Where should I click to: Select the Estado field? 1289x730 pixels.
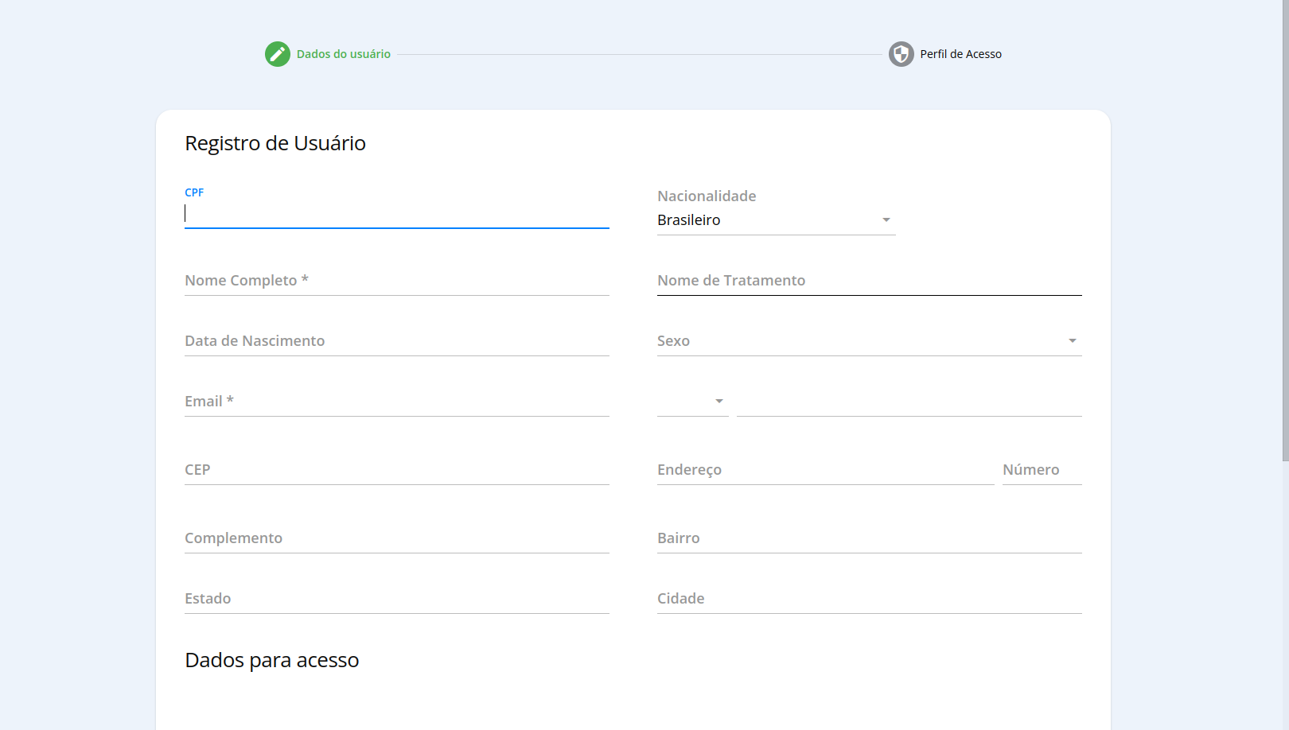396,599
